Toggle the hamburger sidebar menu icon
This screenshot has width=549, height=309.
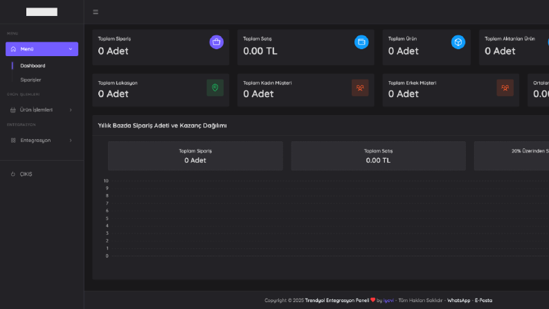click(96, 12)
